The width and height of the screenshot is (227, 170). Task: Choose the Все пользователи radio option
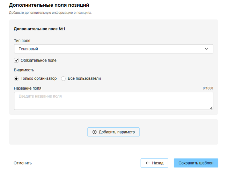(63, 79)
